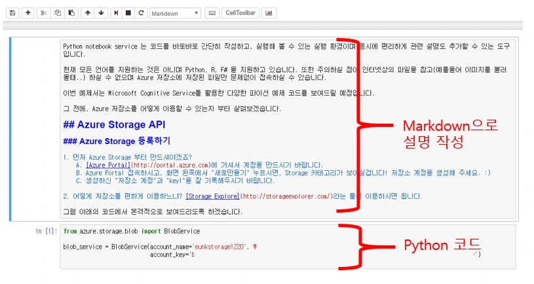Click the last line '그럼 아래의 코드에서'
The height and width of the screenshot is (284, 534).
[x=153, y=211]
